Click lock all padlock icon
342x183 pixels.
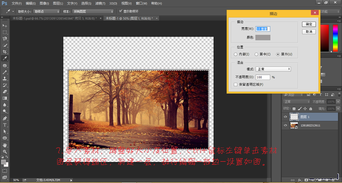310,109
